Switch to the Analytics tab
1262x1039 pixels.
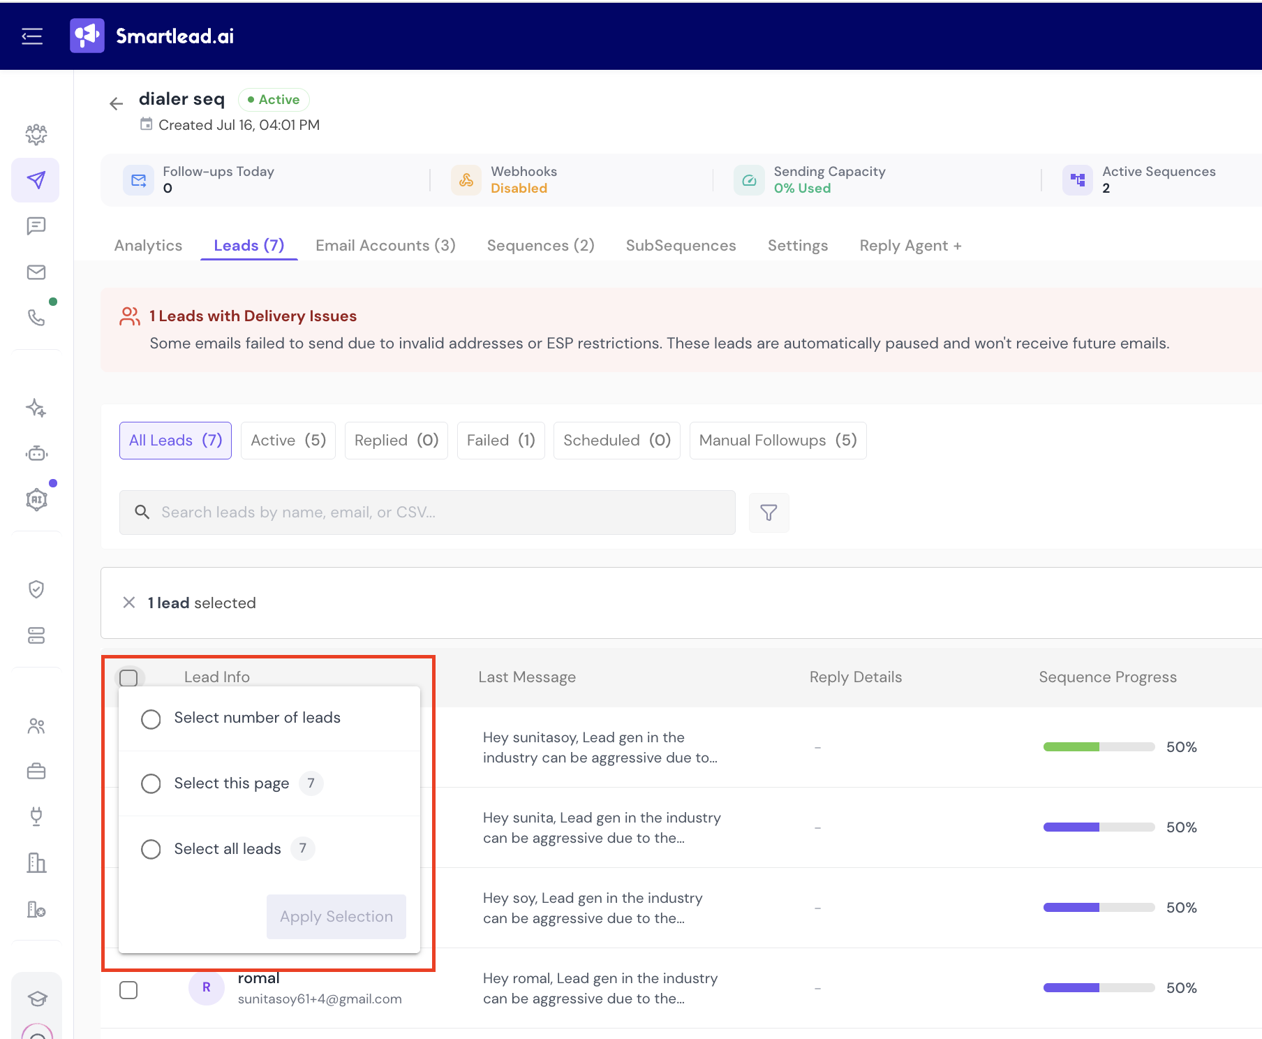coord(148,246)
